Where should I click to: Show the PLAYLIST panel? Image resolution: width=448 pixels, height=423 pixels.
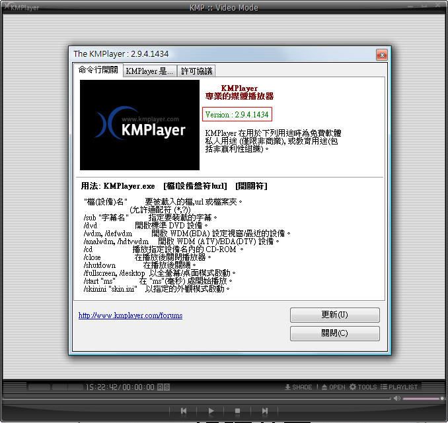tap(399, 387)
